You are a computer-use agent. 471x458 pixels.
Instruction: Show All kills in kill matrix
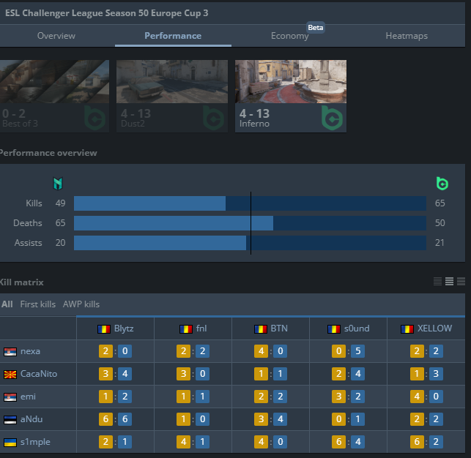point(7,304)
